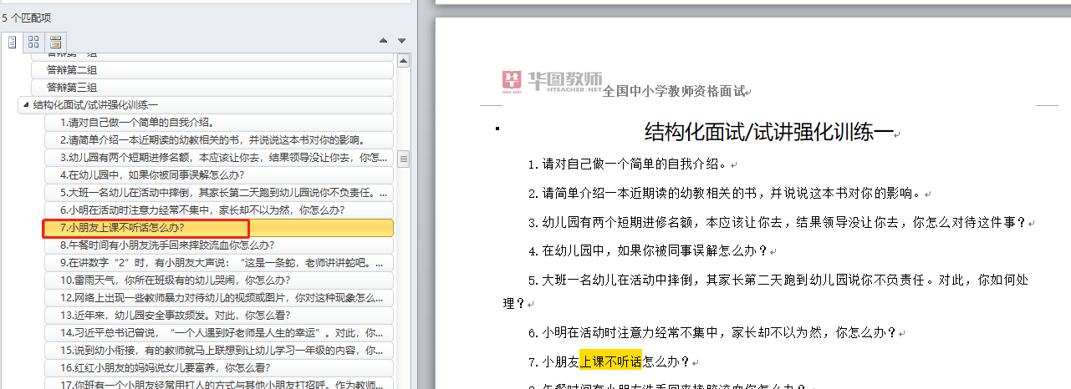Collapse the 结构化面试/试讲强化训练一 heading
1071x389 pixels.
(24, 105)
